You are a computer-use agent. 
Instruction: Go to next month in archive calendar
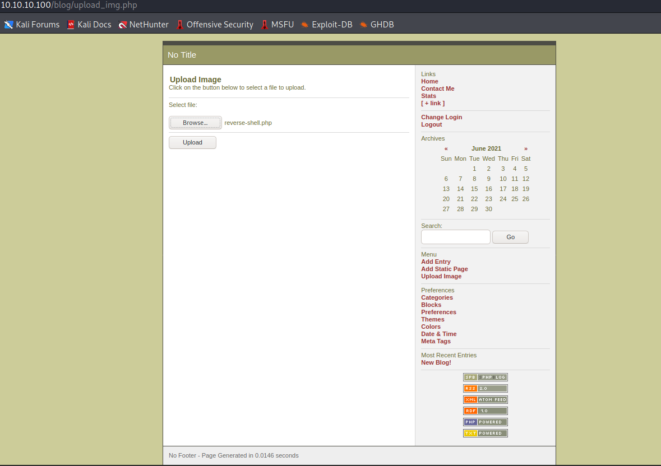526,149
